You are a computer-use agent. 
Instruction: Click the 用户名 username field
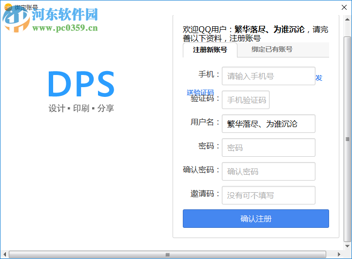269,124
